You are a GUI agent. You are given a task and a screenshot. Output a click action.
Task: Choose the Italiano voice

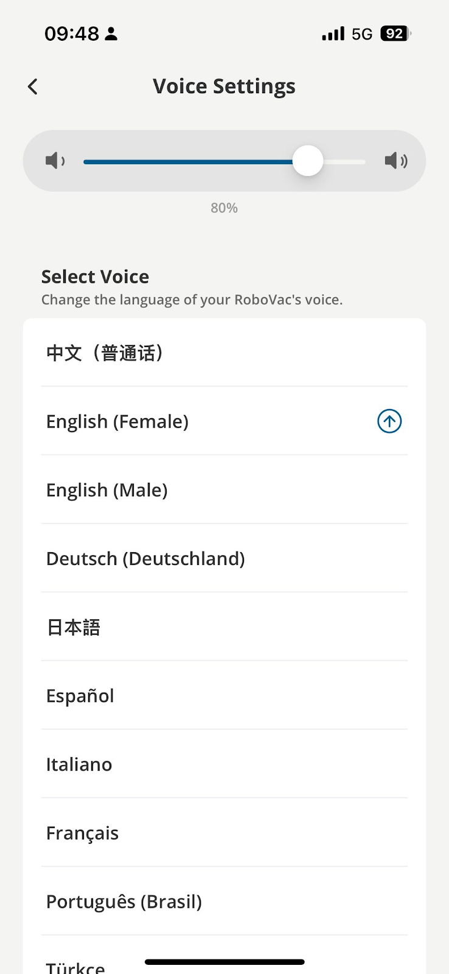coord(79,765)
